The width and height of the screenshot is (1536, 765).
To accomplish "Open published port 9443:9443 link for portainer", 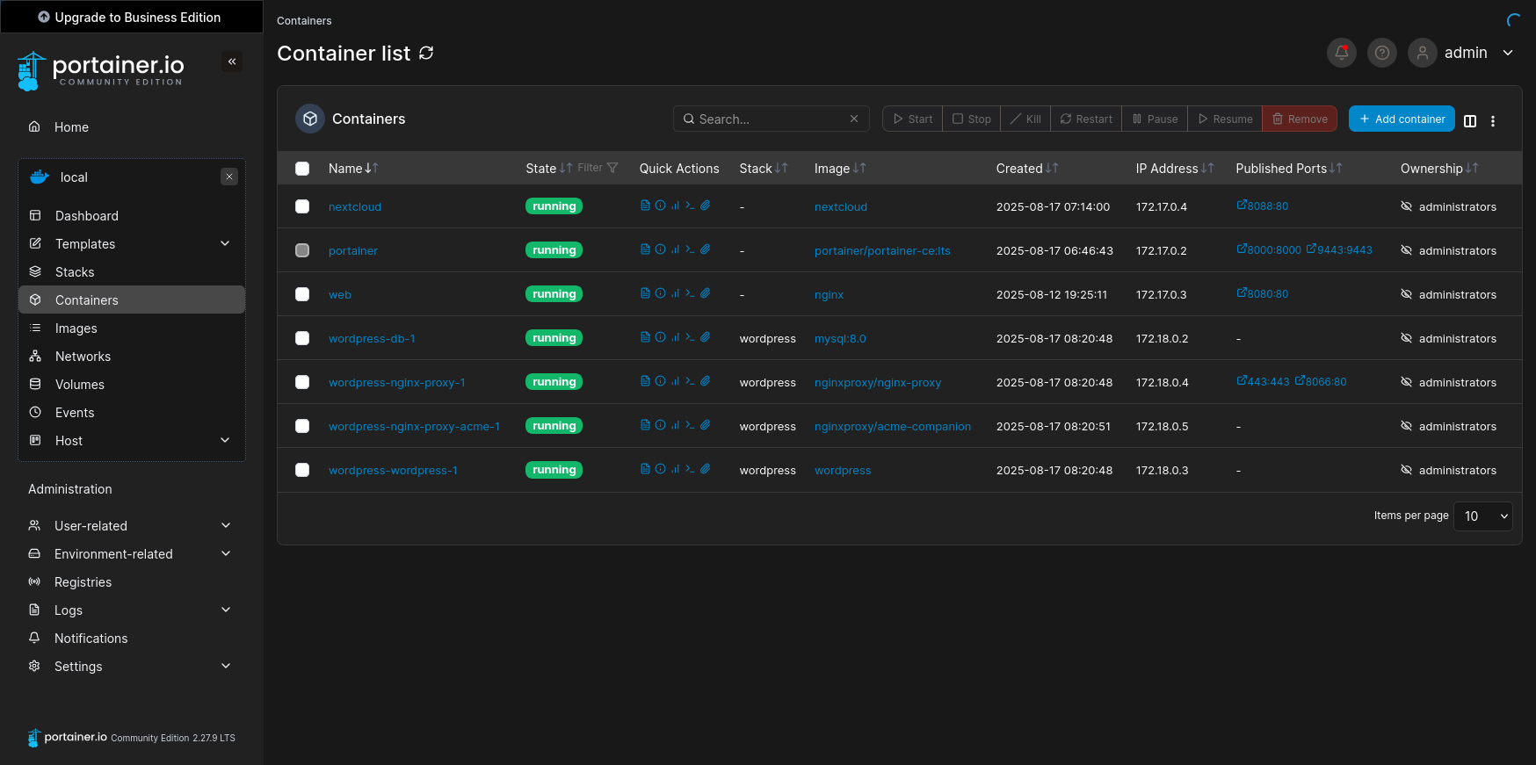I will (1339, 249).
